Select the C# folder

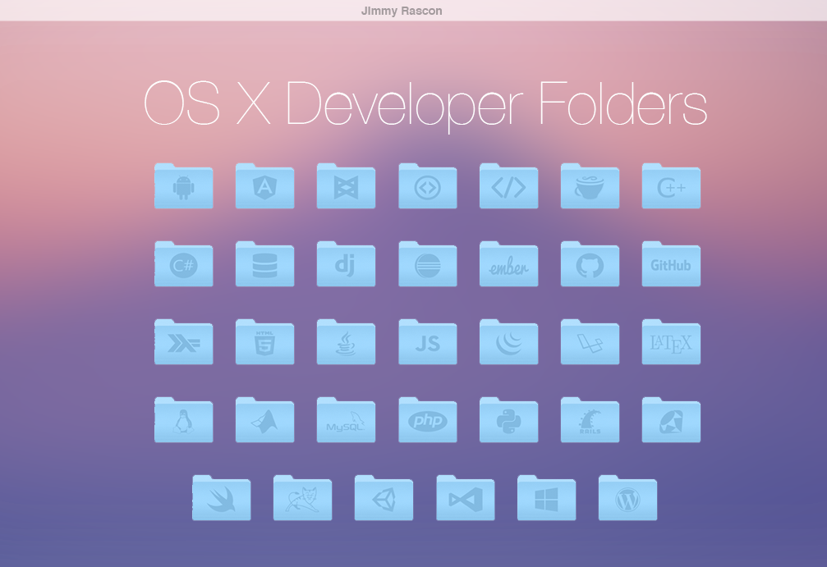coord(183,264)
